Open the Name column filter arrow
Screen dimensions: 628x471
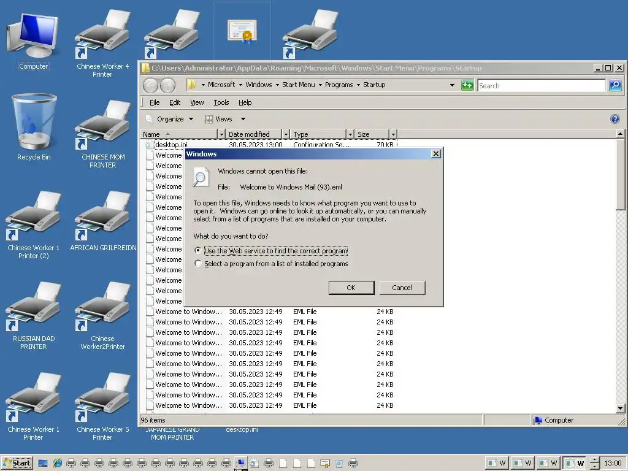[x=221, y=134]
